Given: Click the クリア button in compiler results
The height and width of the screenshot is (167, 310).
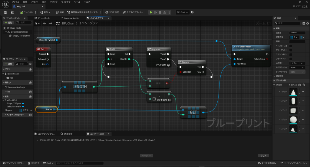Looking at the screenshot, I should (263, 156).
